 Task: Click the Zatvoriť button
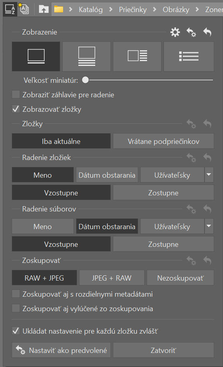click(163, 350)
